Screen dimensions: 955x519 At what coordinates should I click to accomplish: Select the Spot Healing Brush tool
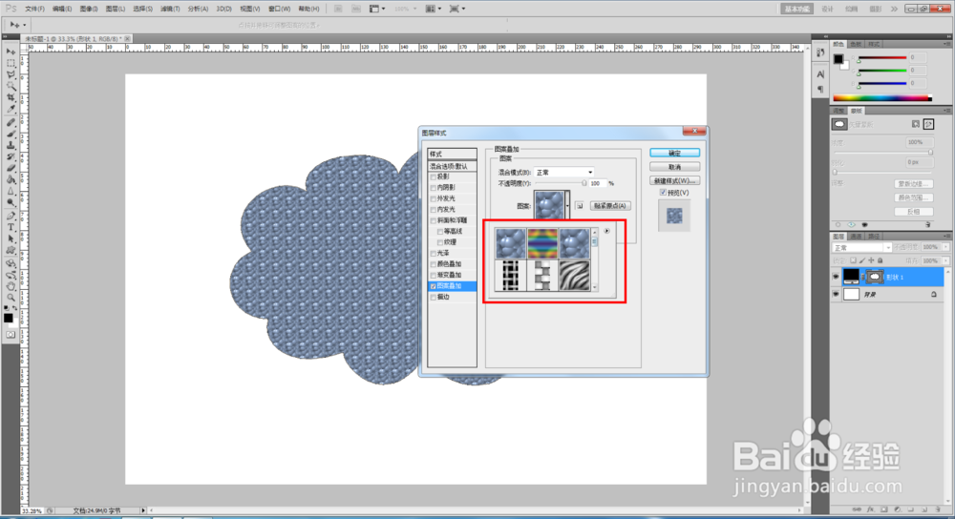click(x=11, y=122)
